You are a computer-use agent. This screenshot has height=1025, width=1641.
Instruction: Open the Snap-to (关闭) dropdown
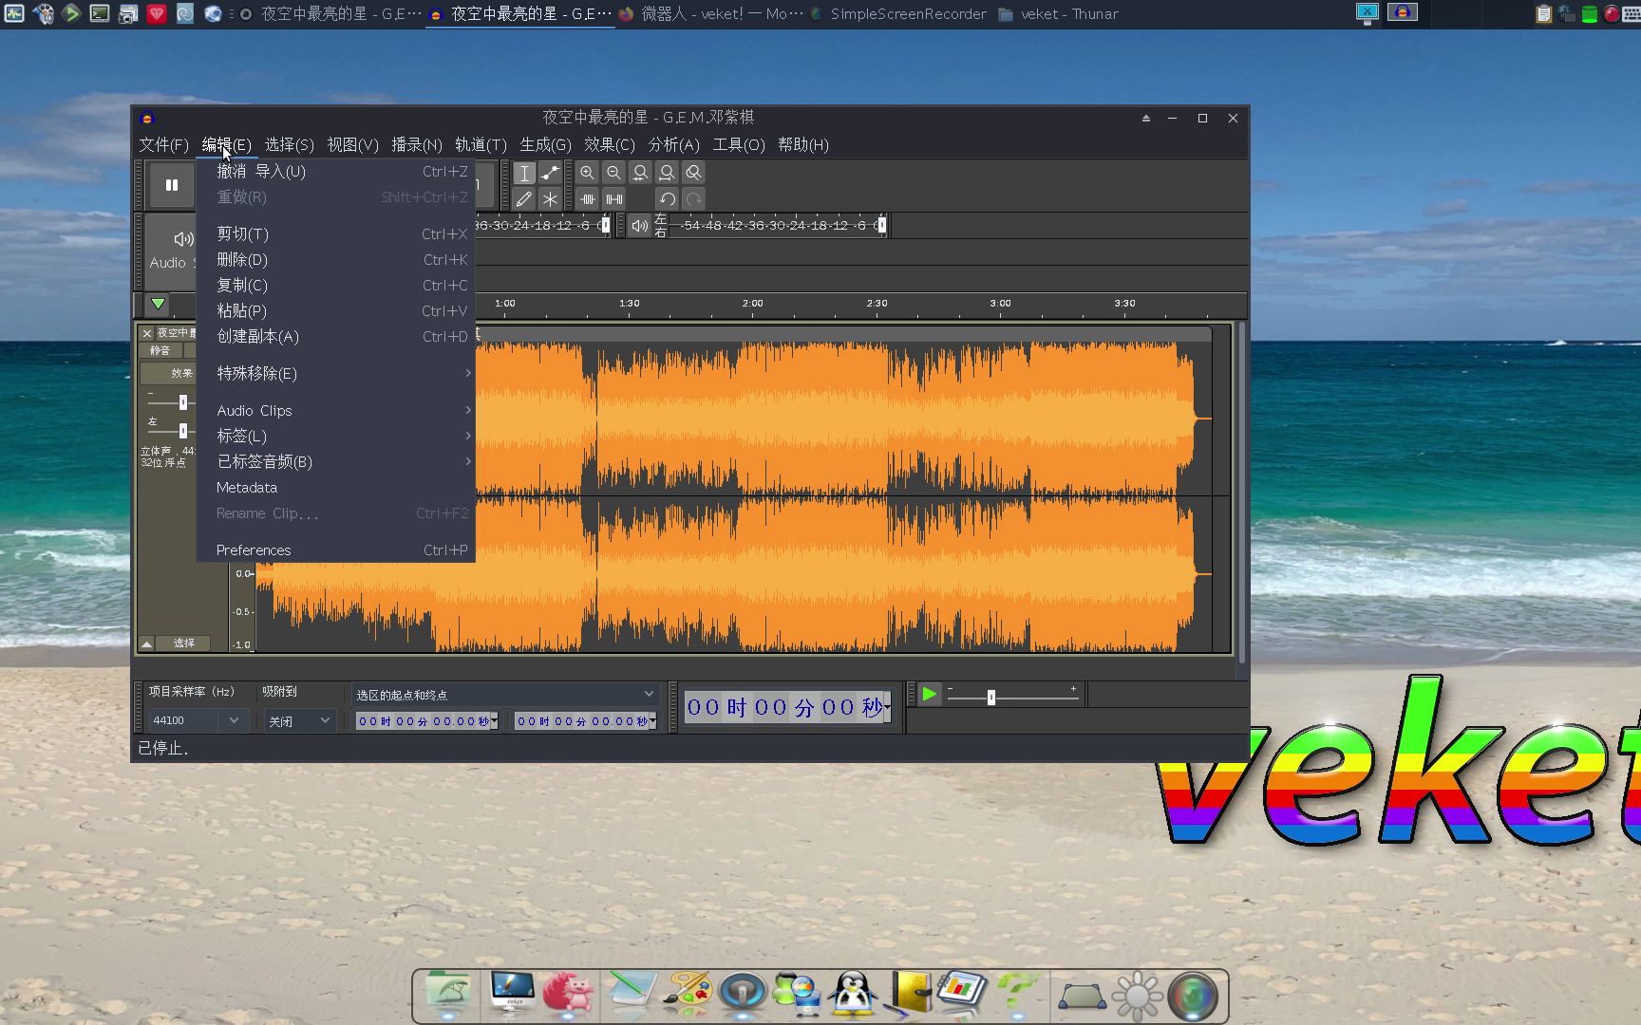[x=299, y=721]
